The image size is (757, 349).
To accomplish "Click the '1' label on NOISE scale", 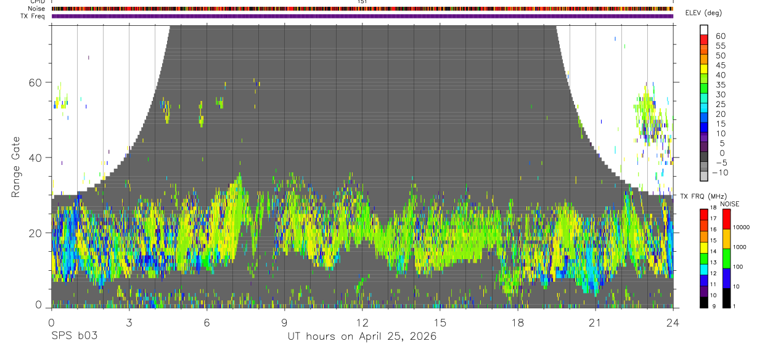I will coord(734,306).
